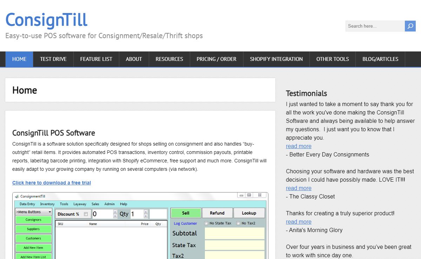This screenshot has height=259, width=421.
Task: Open the FEATURE LIST menu item
Action: pos(96,59)
